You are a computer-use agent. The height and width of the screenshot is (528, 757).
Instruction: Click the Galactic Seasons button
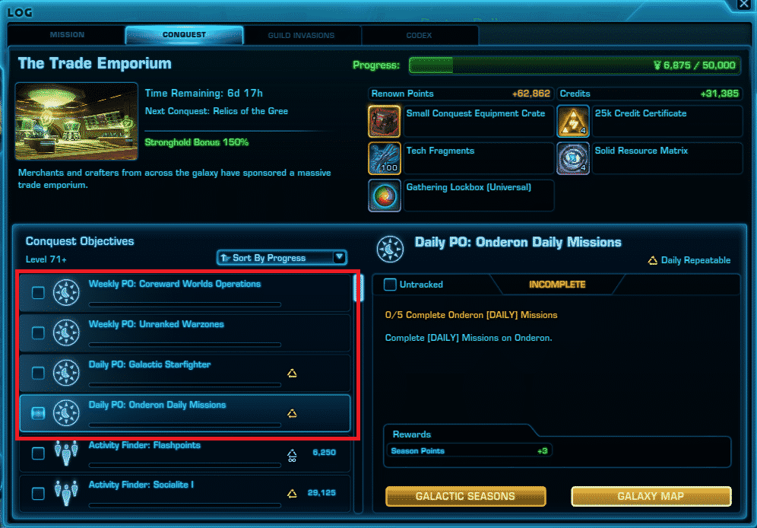click(465, 496)
